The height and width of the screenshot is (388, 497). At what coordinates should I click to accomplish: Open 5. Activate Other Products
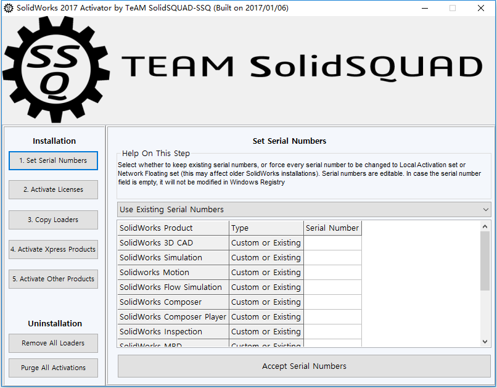coord(53,279)
